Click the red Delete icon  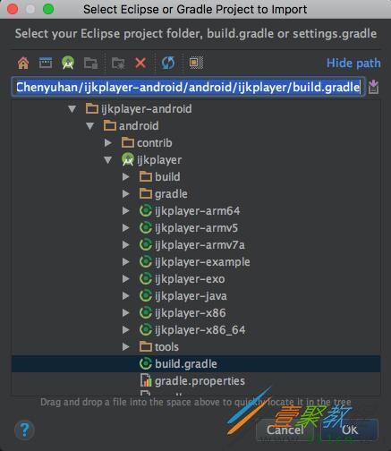(140, 63)
